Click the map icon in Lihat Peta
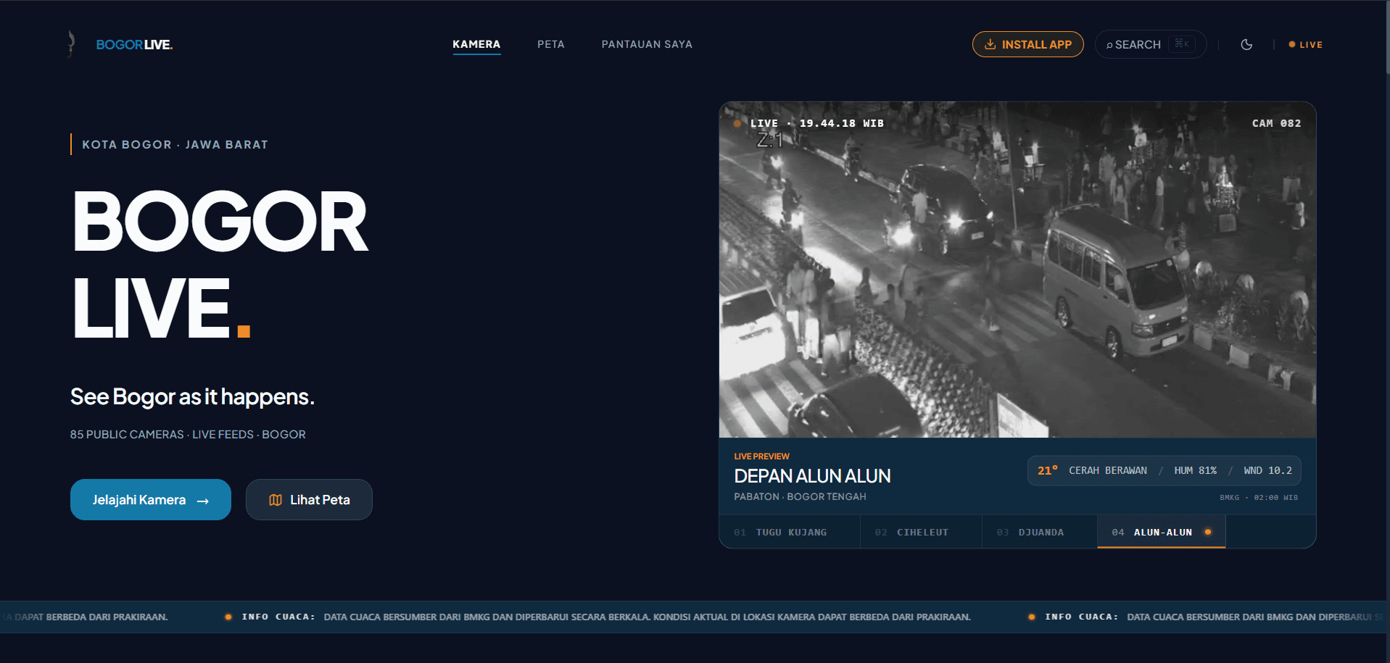The height and width of the screenshot is (663, 1390). (x=276, y=500)
